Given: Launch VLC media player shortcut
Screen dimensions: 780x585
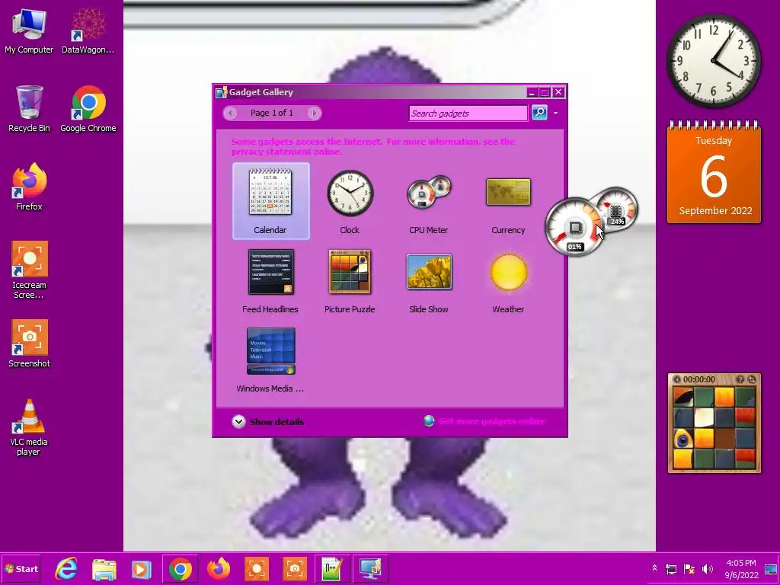Looking at the screenshot, I should 29,427.
